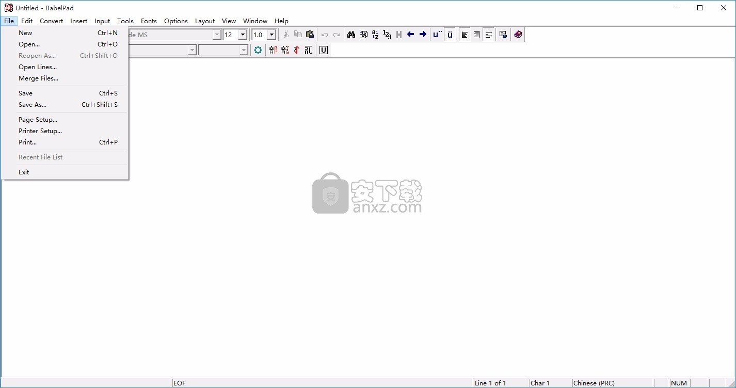Expand the second dropdown in second toolbar row
This screenshot has width=736, height=388.
pyautogui.click(x=244, y=50)
